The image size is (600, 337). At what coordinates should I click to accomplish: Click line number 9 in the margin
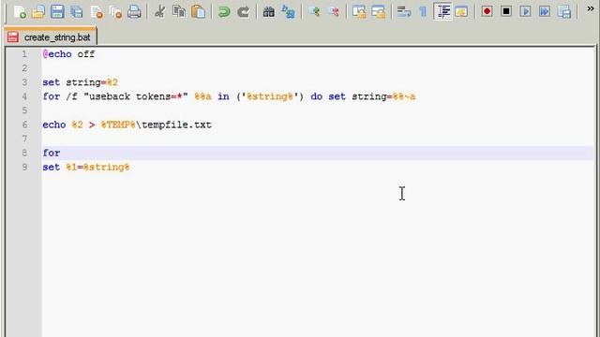[24, 168]
